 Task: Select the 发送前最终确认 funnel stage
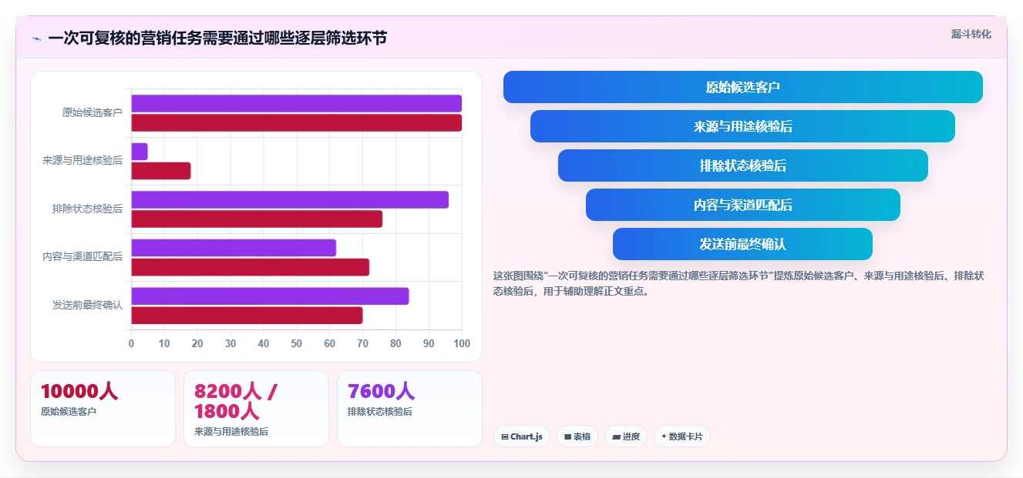(x=743, y=244)
